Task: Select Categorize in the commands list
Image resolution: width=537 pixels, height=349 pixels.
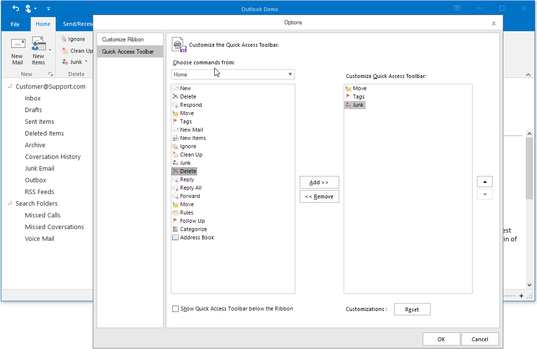Action: tap(193, 229)
